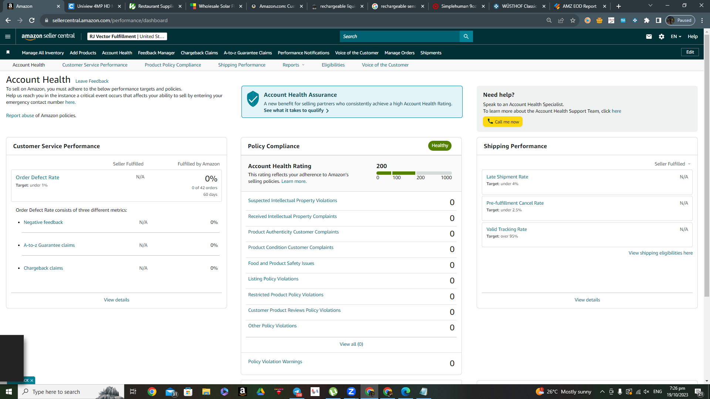Open Chrome's three-dot menu
The image size is (710, 399).
702,20
